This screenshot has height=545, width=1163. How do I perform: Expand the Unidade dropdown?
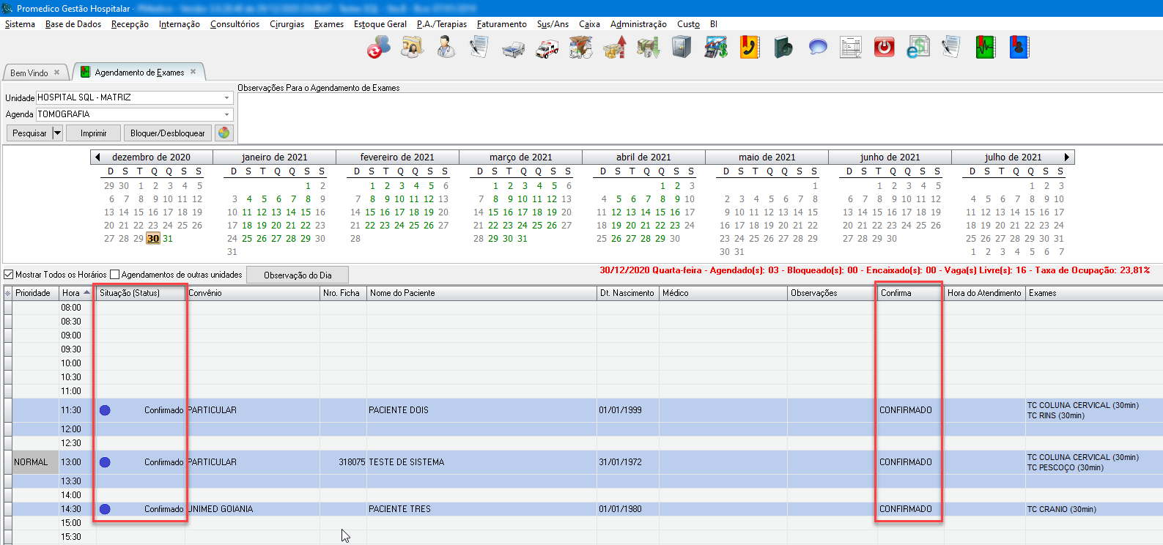(x=226, y=97)
